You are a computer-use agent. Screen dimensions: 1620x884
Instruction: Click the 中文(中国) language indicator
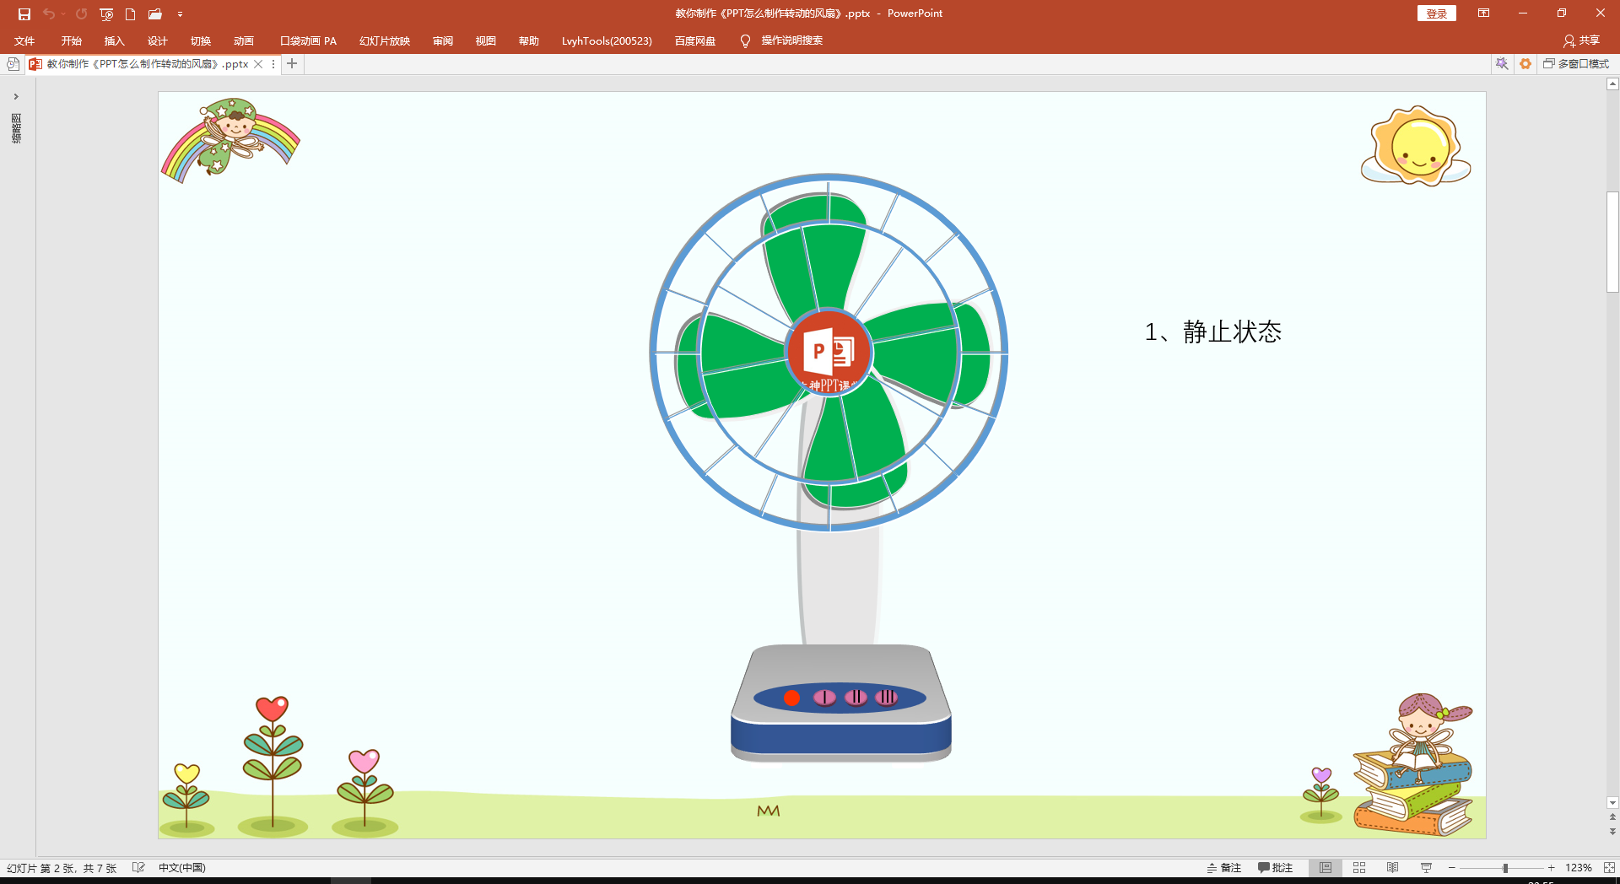pyautogui.click(x=182, y=868)
